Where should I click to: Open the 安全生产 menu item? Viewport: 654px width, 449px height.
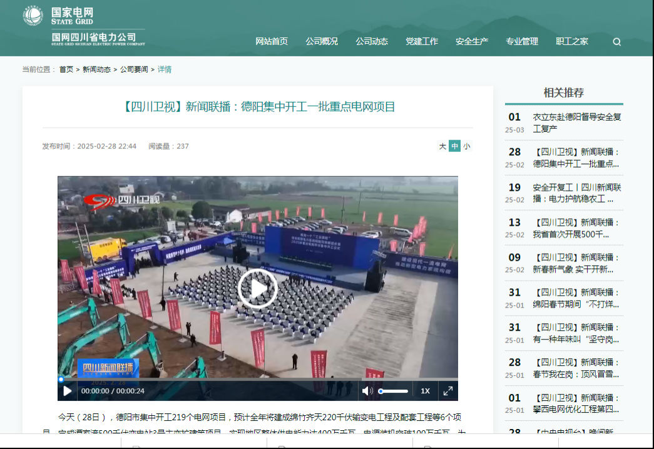[x=472, y=41]
